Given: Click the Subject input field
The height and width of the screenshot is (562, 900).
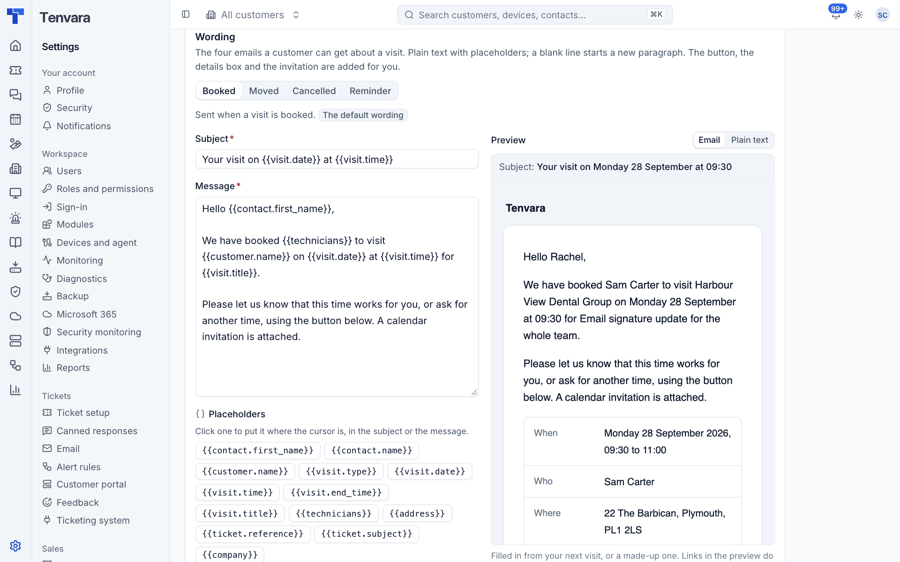Looking at the screenshot, I should (337, 159).
